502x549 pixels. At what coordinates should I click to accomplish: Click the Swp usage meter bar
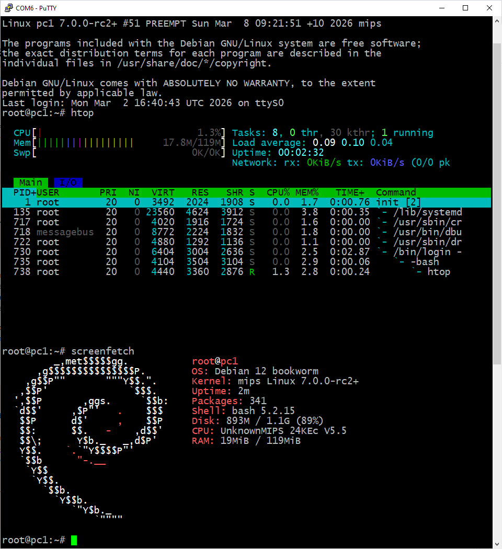119,153
